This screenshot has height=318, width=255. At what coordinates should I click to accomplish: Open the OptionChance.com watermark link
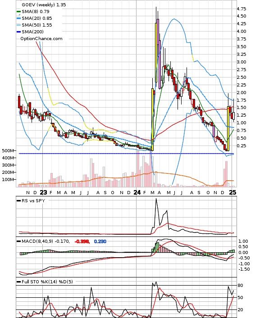41,39
